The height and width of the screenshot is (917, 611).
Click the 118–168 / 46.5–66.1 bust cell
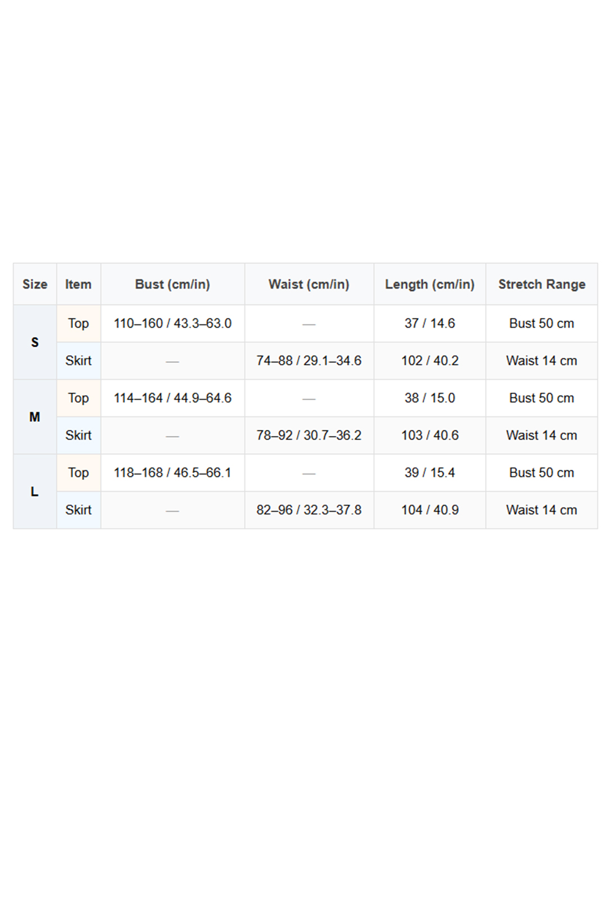pos(172,473)
